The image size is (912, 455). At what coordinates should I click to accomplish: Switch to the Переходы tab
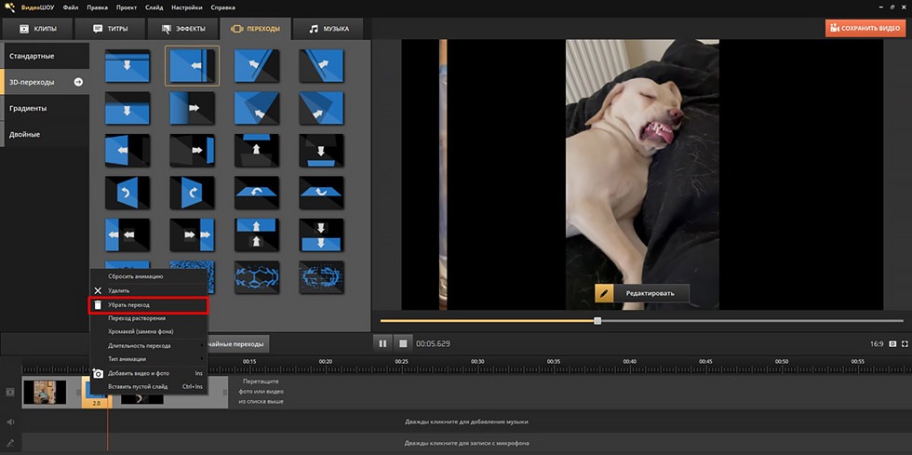255,29
